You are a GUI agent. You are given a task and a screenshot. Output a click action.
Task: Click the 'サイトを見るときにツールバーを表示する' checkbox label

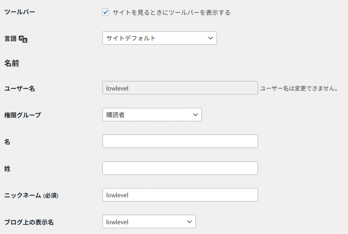(171, 13)
